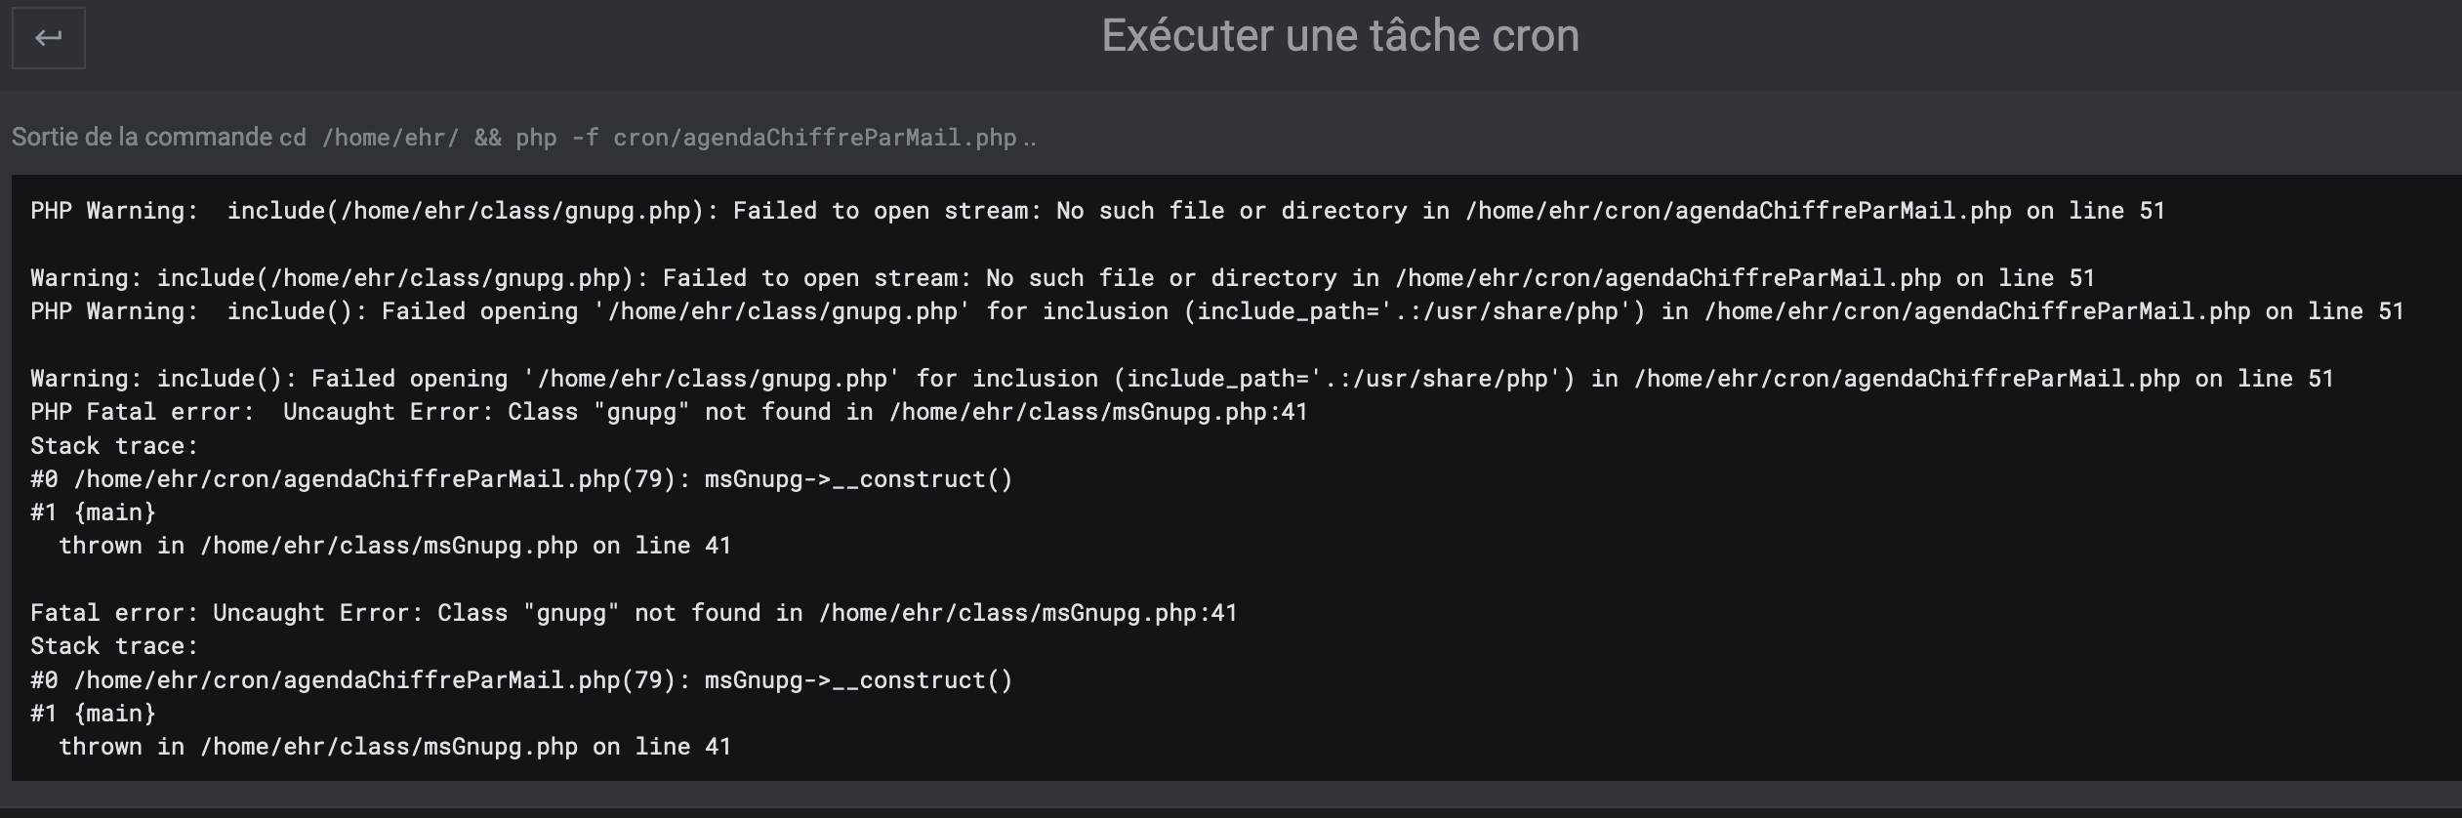
Task: Click the cron/agendaChiffreParMail.php command text in header
Action: point(814,138)
